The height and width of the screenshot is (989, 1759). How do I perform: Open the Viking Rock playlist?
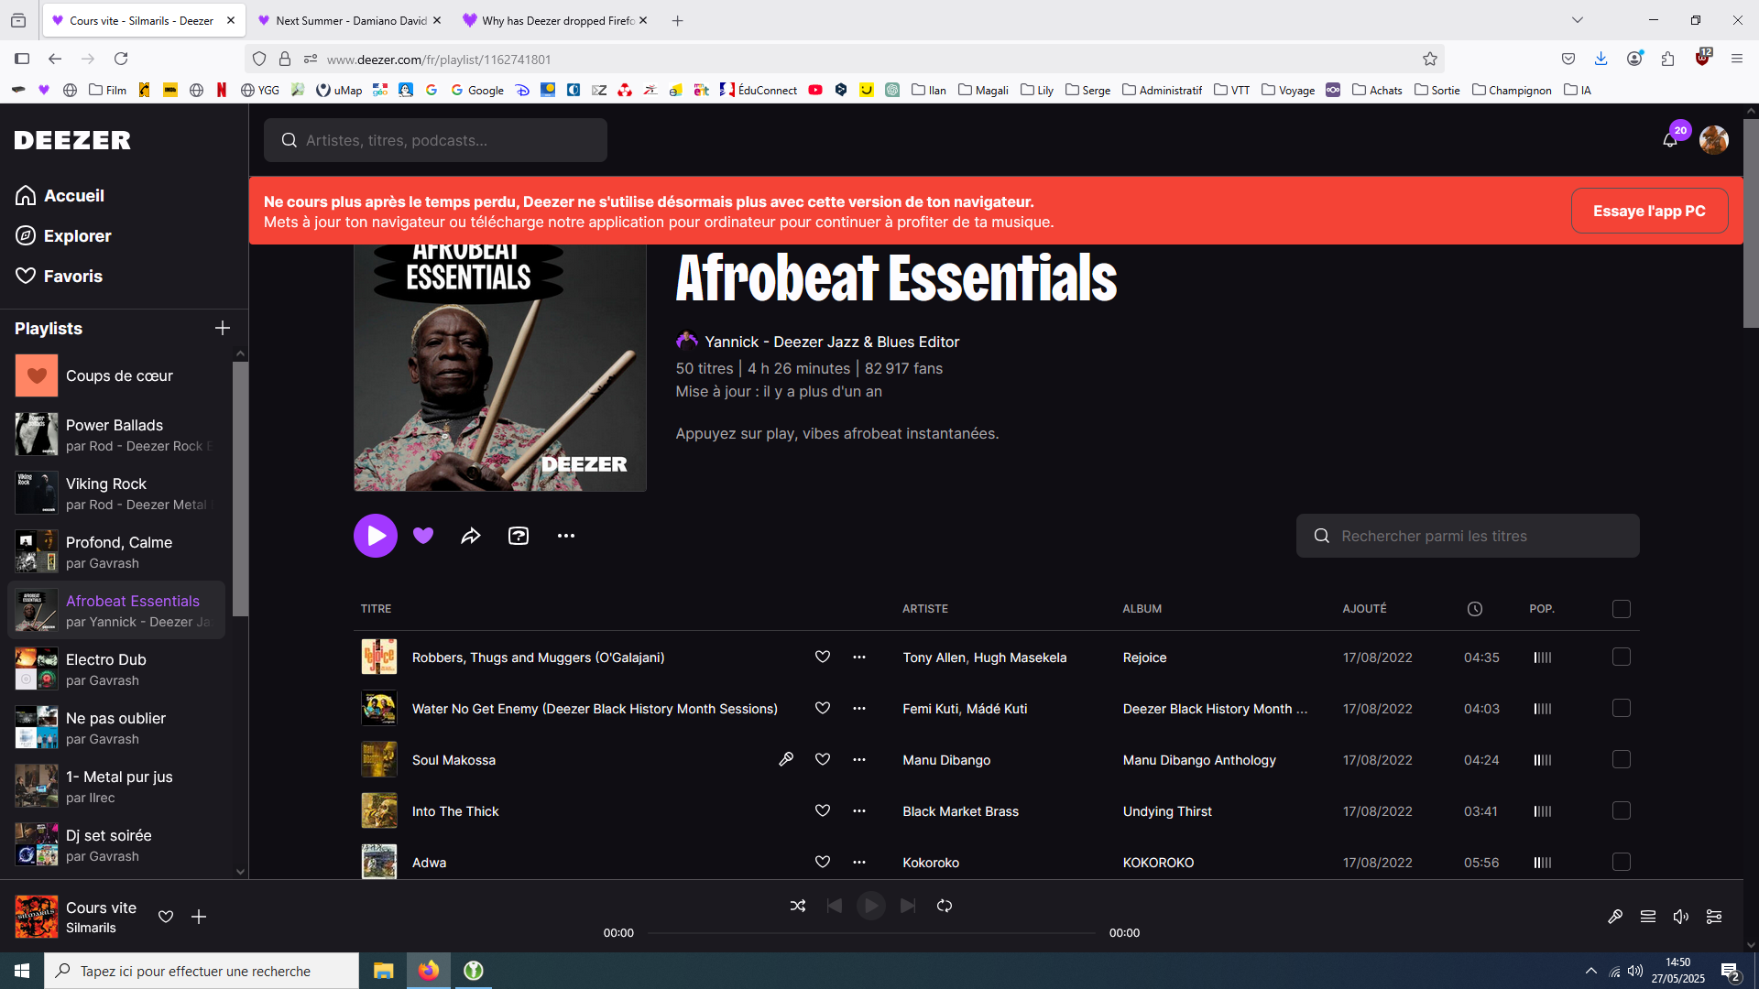tap(119, 493)
